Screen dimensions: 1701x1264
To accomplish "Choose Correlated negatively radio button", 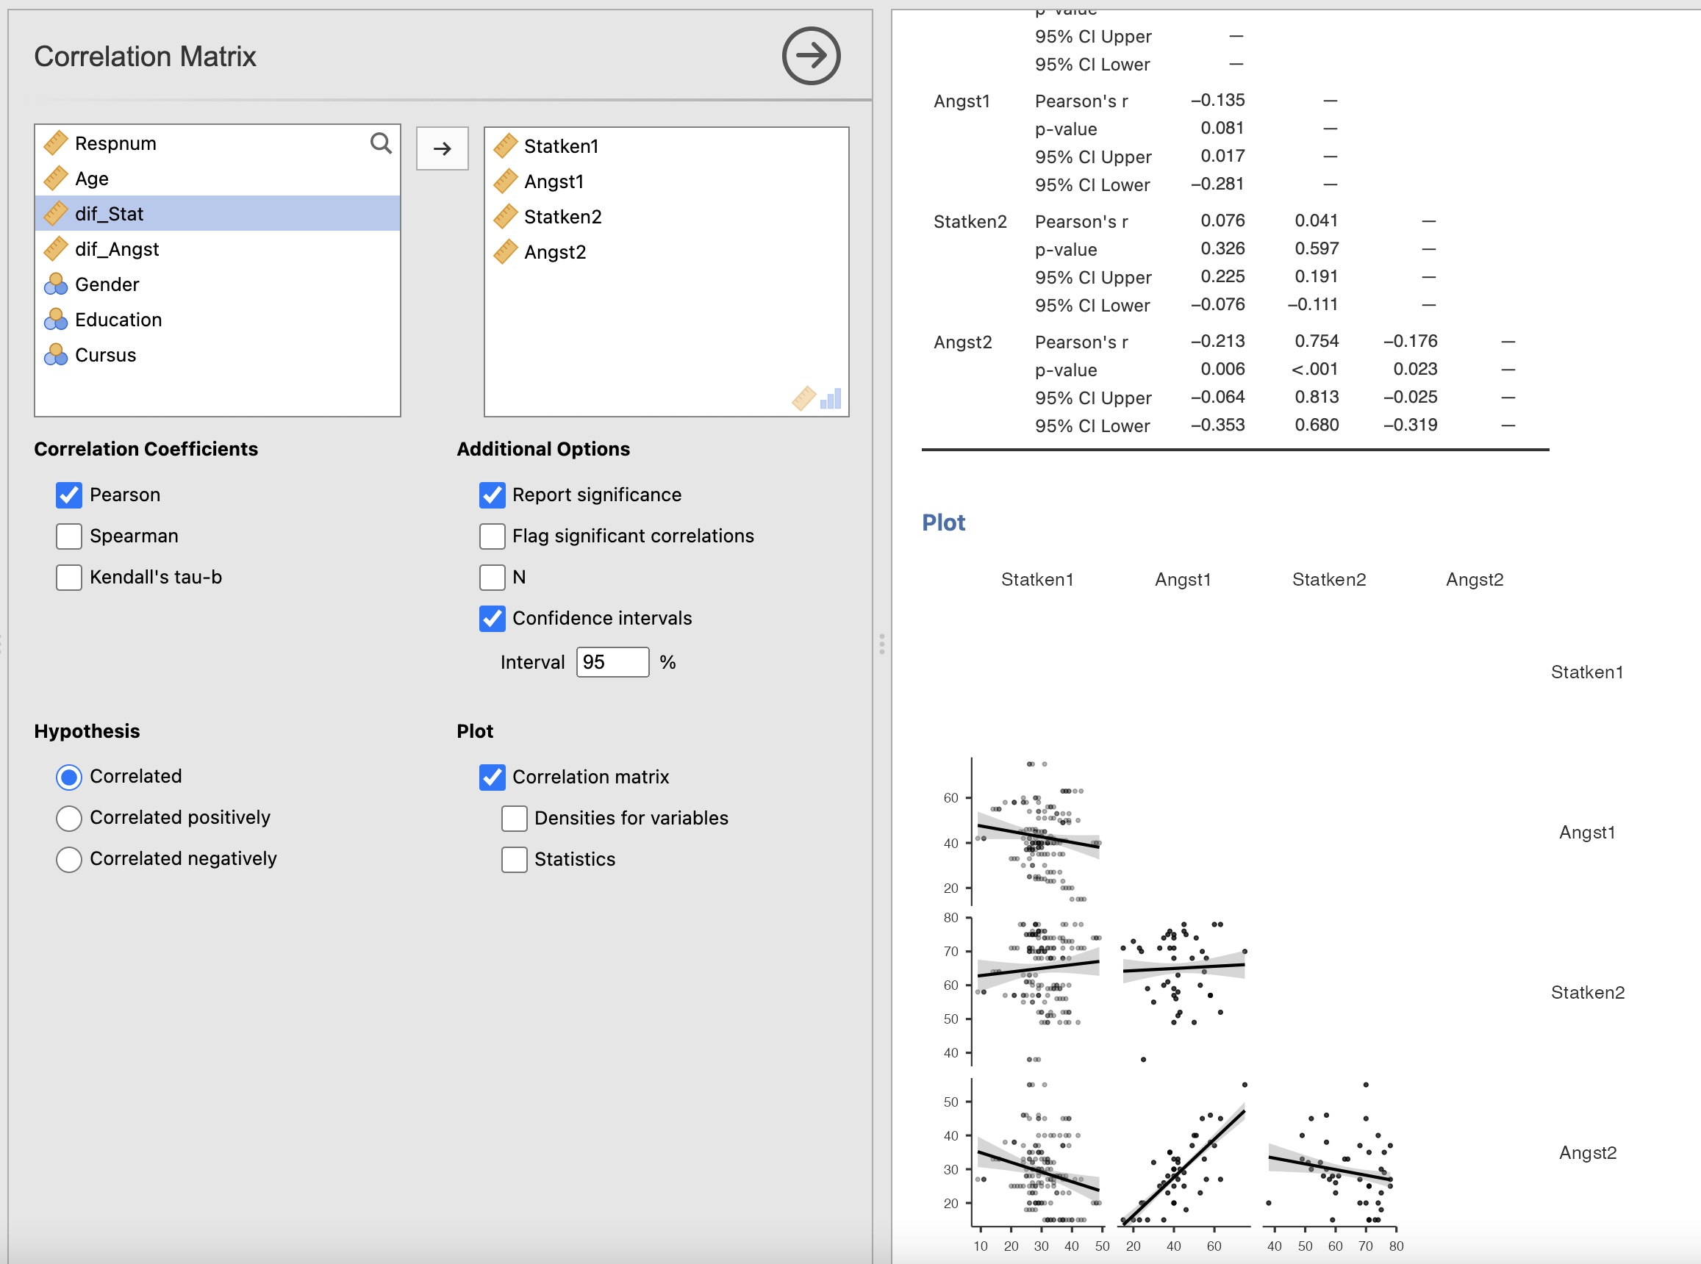I will click(69, 859).
